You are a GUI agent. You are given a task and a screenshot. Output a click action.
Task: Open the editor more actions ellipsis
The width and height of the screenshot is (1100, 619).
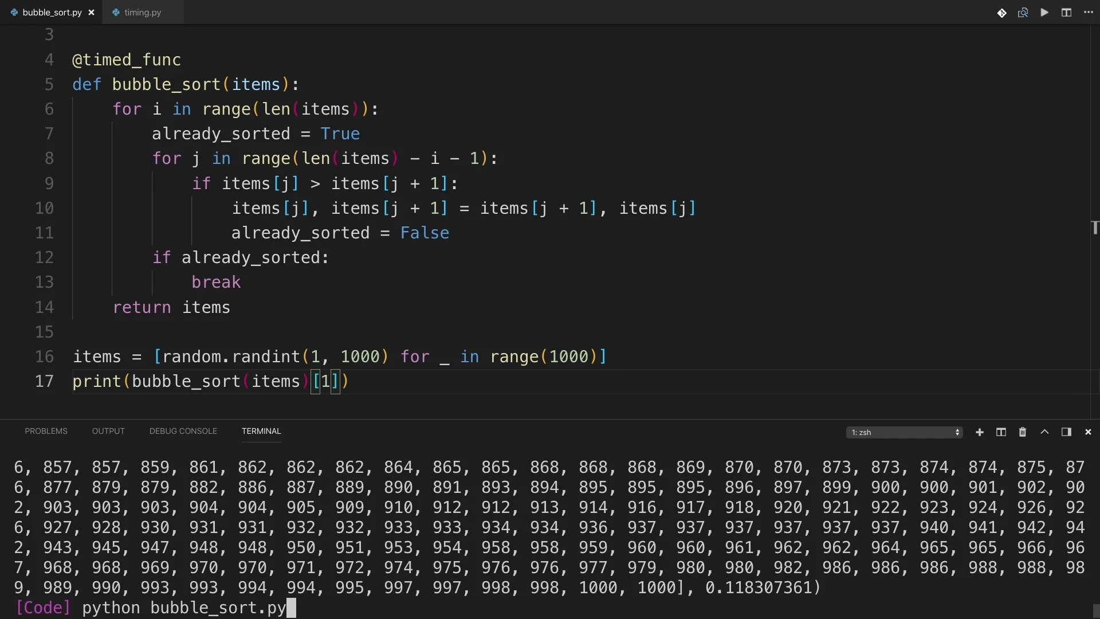1089,13
